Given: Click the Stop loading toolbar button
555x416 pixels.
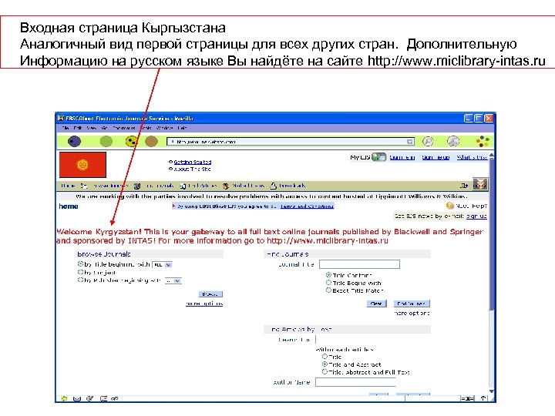Looking at the screenshot, I should (152, 142).
